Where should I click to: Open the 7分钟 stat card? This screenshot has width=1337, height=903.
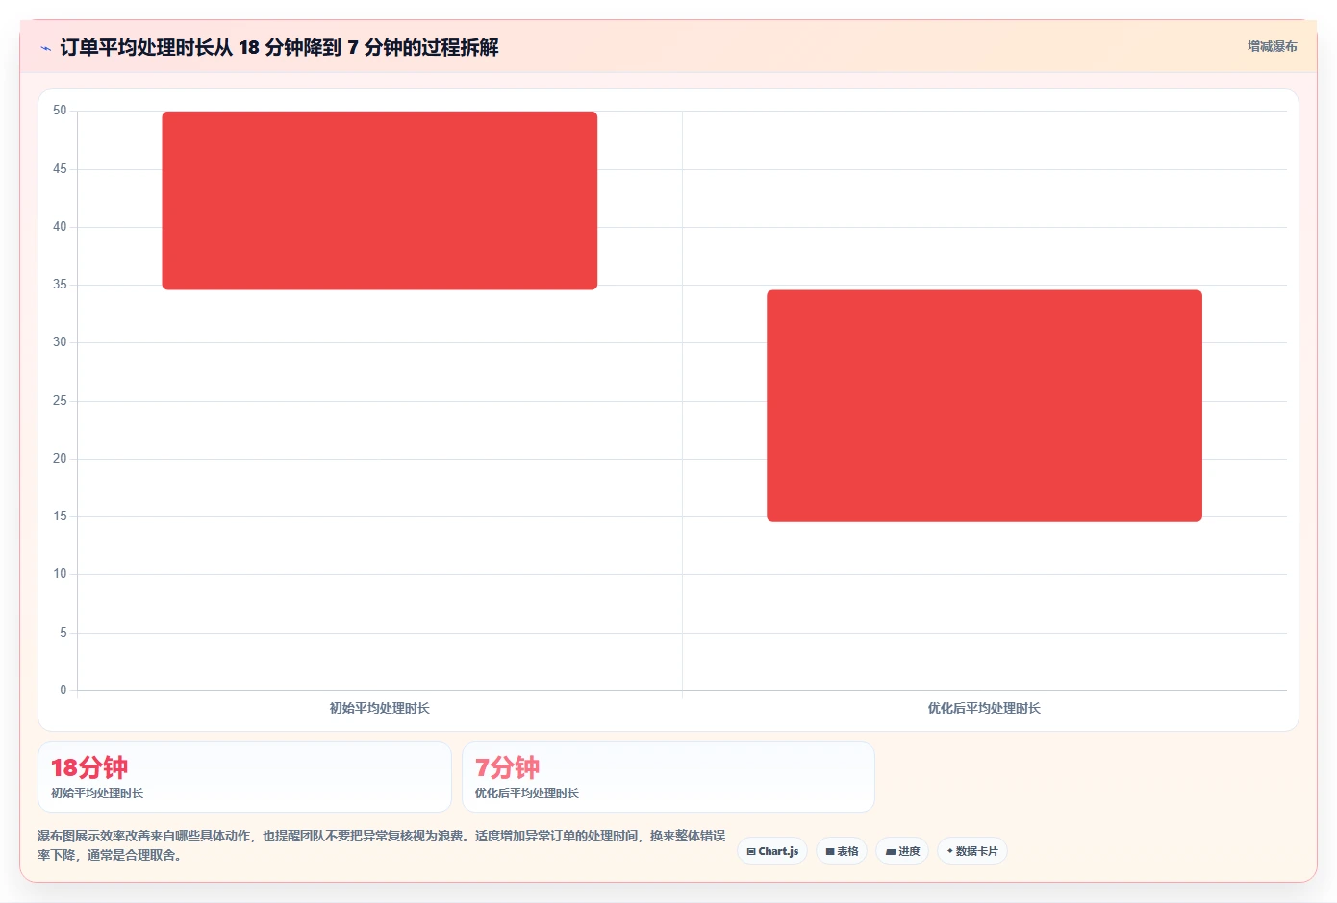(x=668, y=777)
